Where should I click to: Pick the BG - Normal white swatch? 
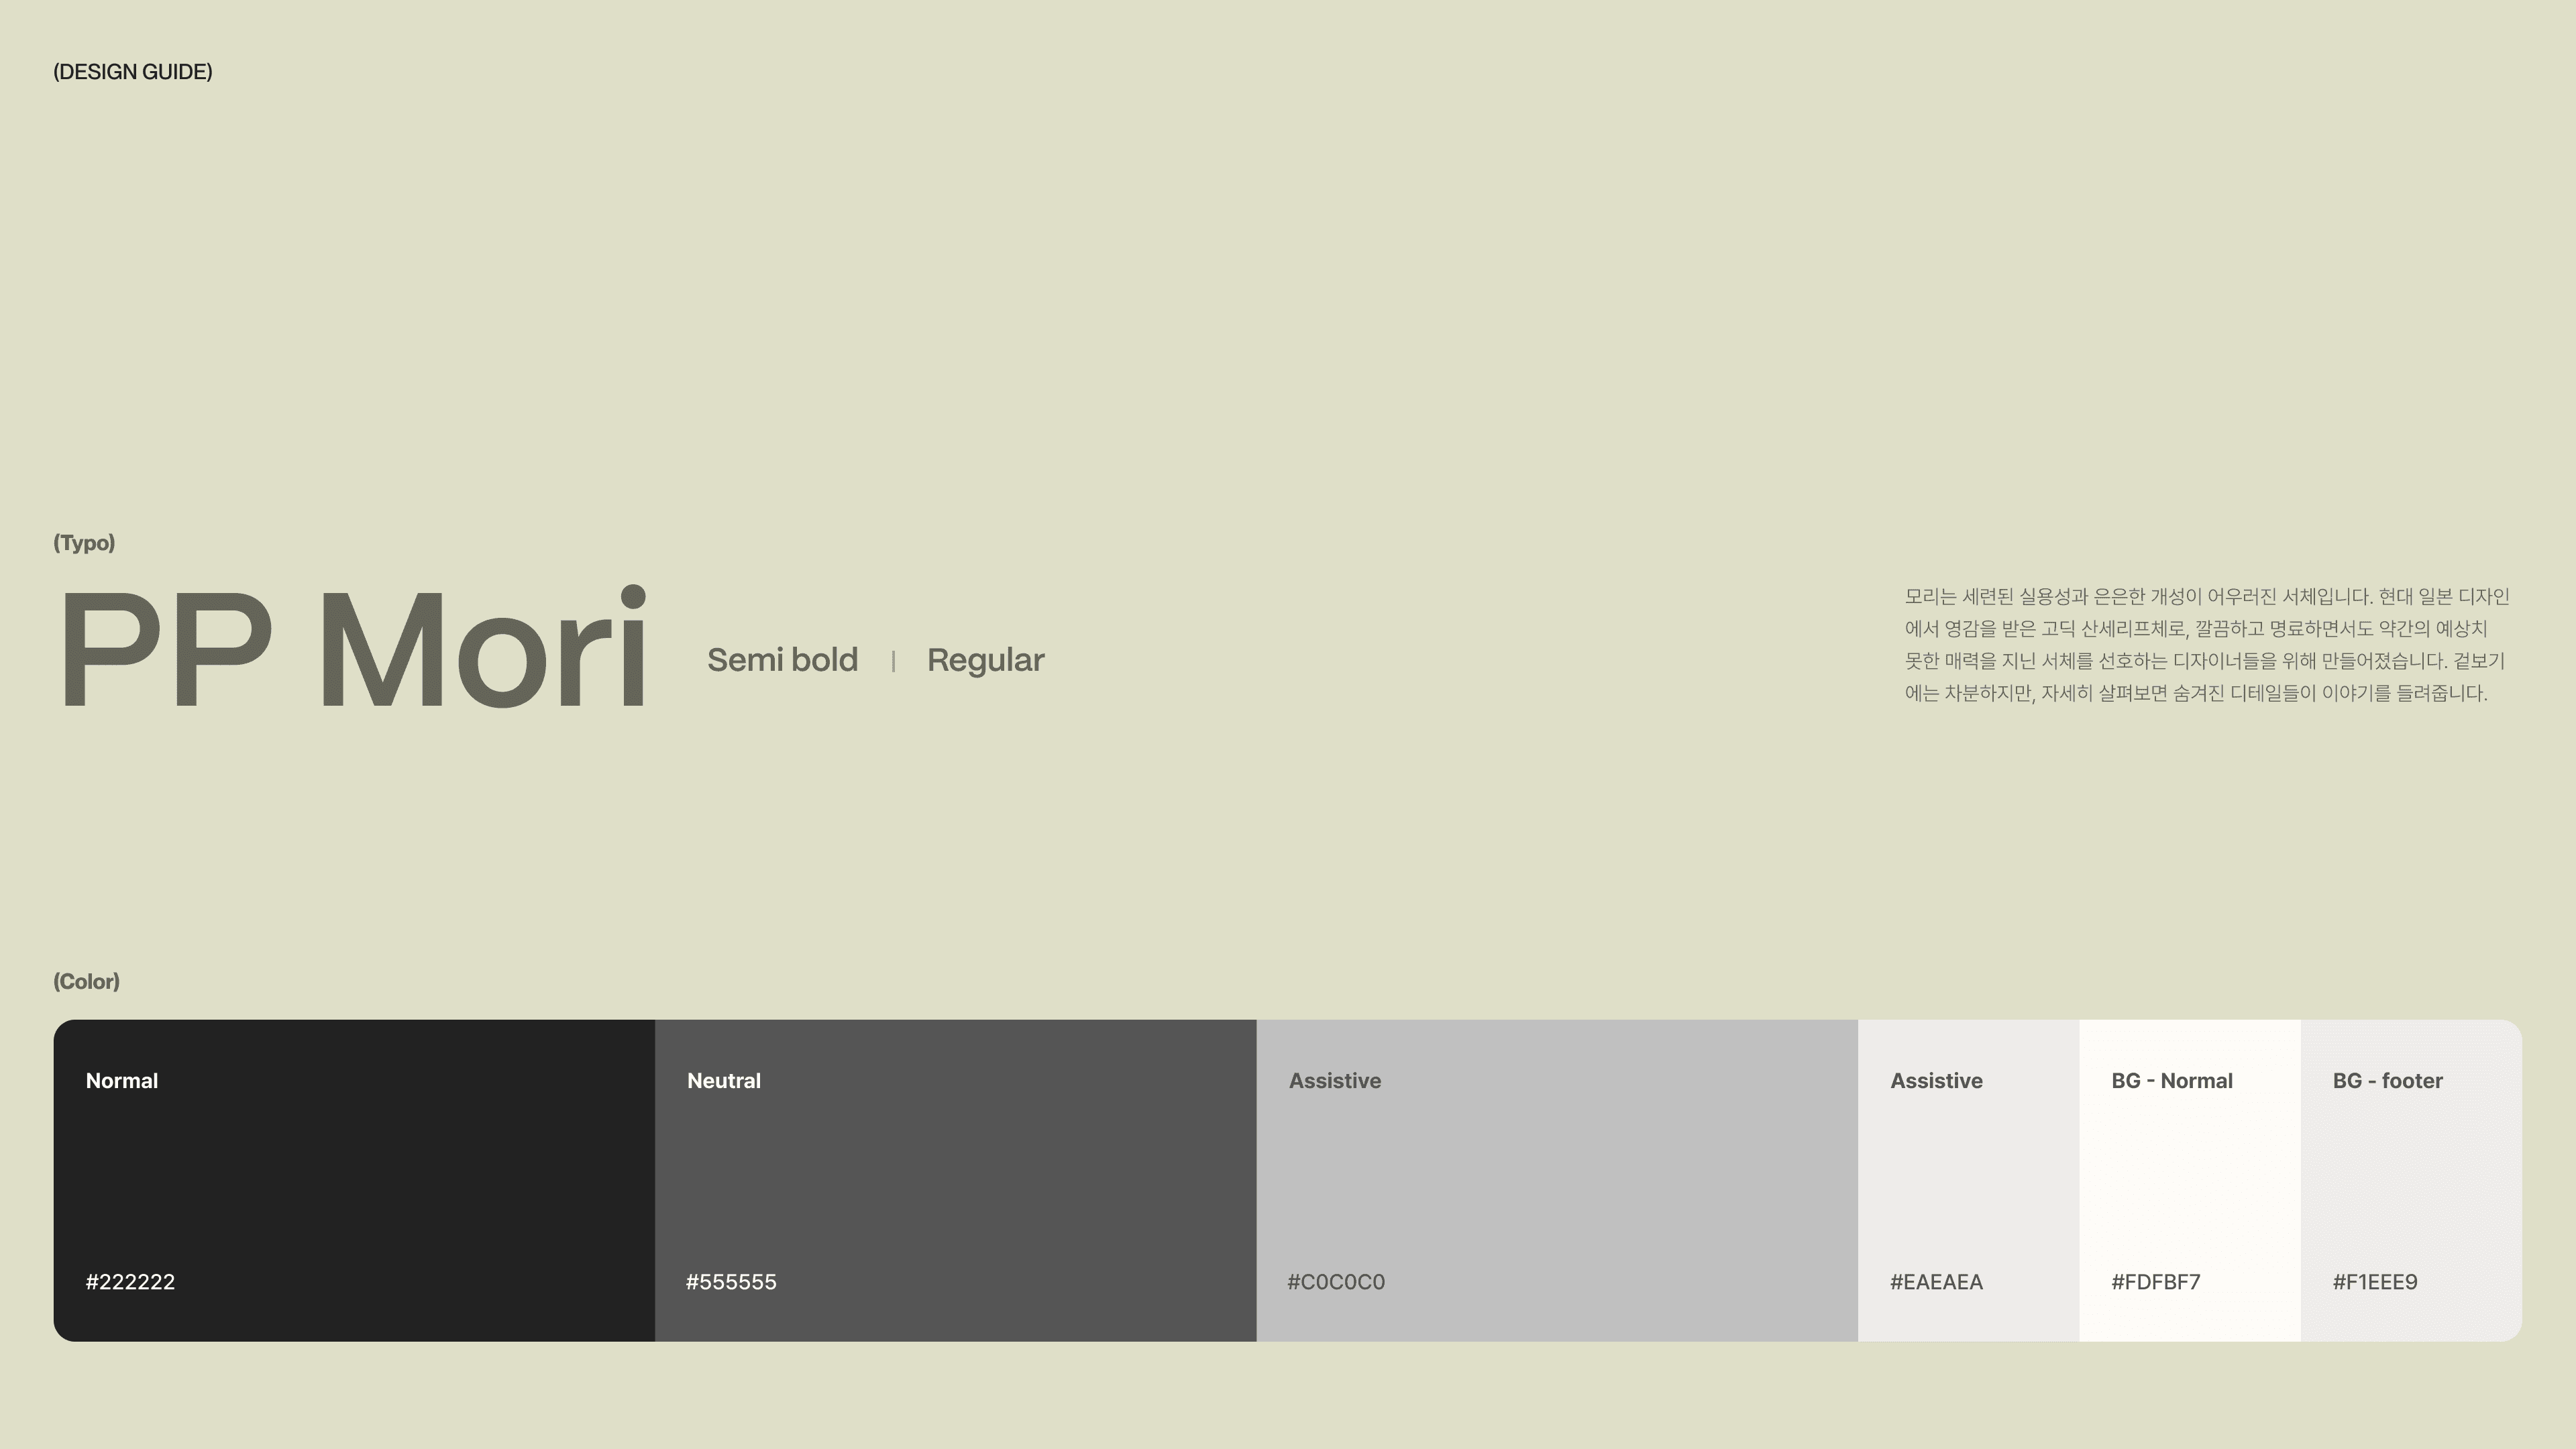pos(2189,1180)
